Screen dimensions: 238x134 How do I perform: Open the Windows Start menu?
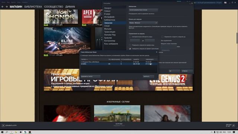click(2, 132)
